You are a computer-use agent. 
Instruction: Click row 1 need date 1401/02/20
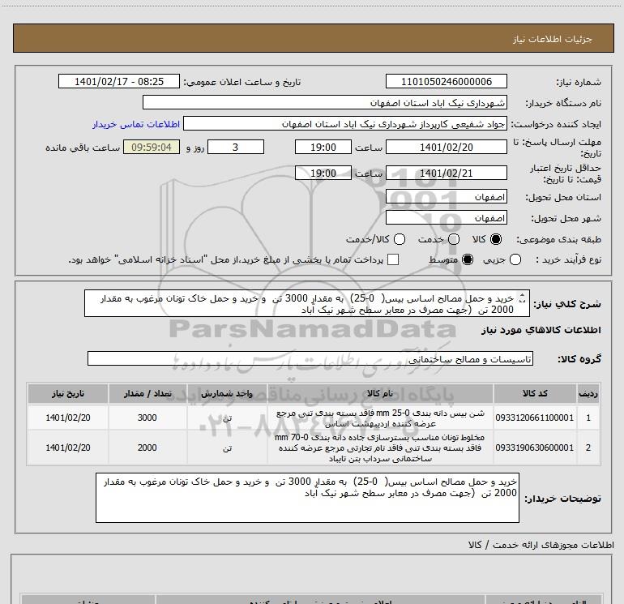click(68, 418)
